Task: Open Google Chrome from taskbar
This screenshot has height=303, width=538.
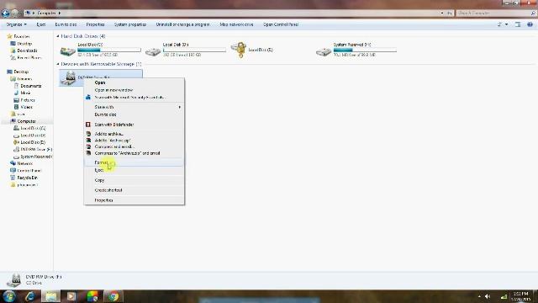Action: (113, 296)
